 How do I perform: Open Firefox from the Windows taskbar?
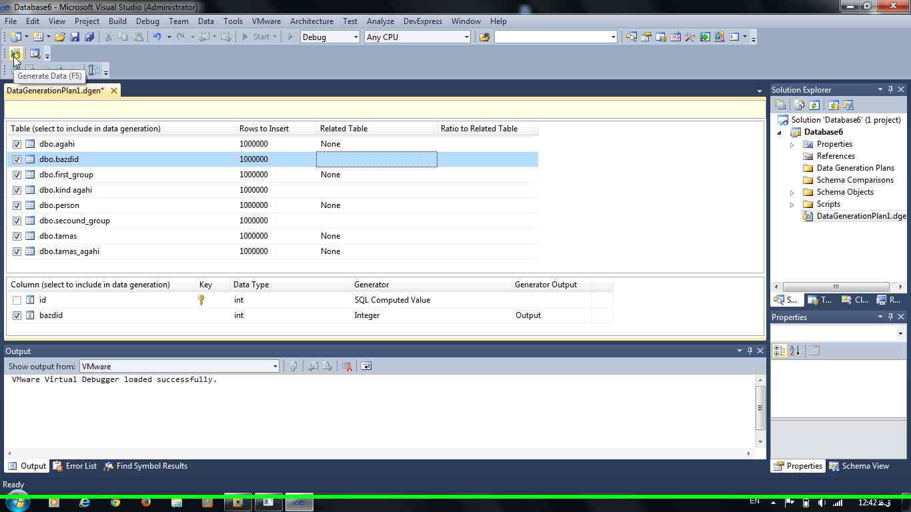[145, 502]
